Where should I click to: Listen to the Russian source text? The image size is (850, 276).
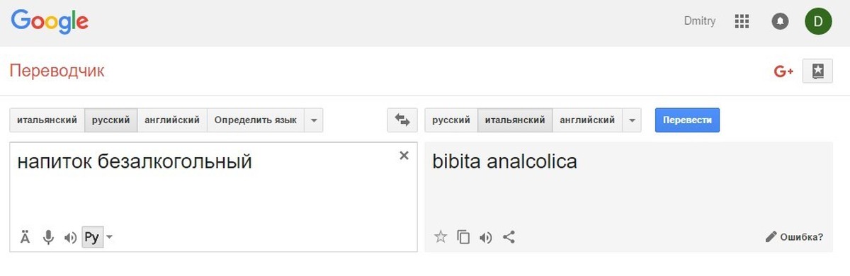[x=70, y=238]
